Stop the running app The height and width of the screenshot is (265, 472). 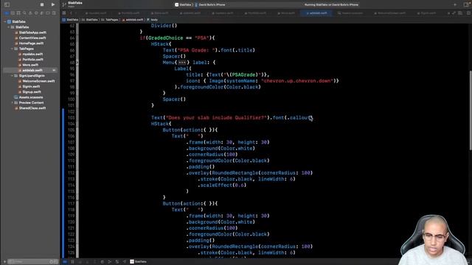42,5
